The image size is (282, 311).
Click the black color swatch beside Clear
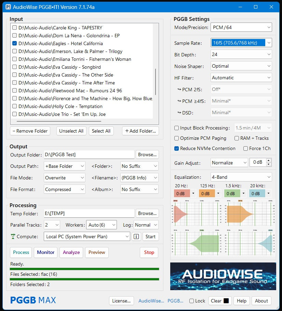(226, 301)
